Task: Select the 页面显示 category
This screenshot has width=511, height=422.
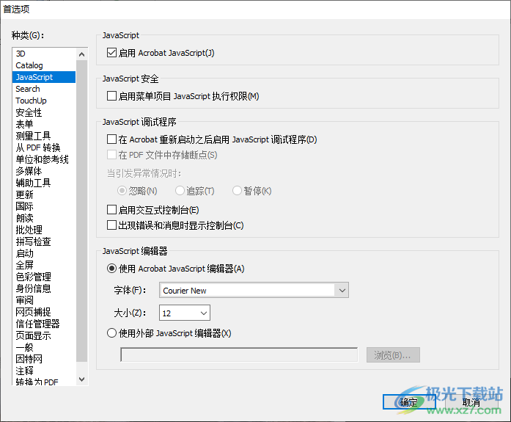Action: (33, 335)
